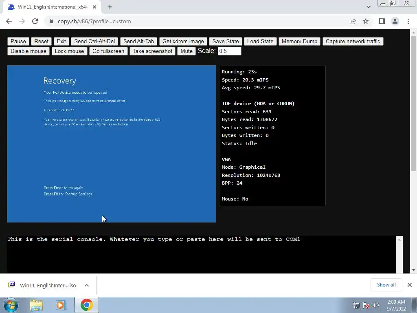Open a new tab with plus icon
This screenshot has height=313, width=417.
pyautogui.click(x=110, y=7)
